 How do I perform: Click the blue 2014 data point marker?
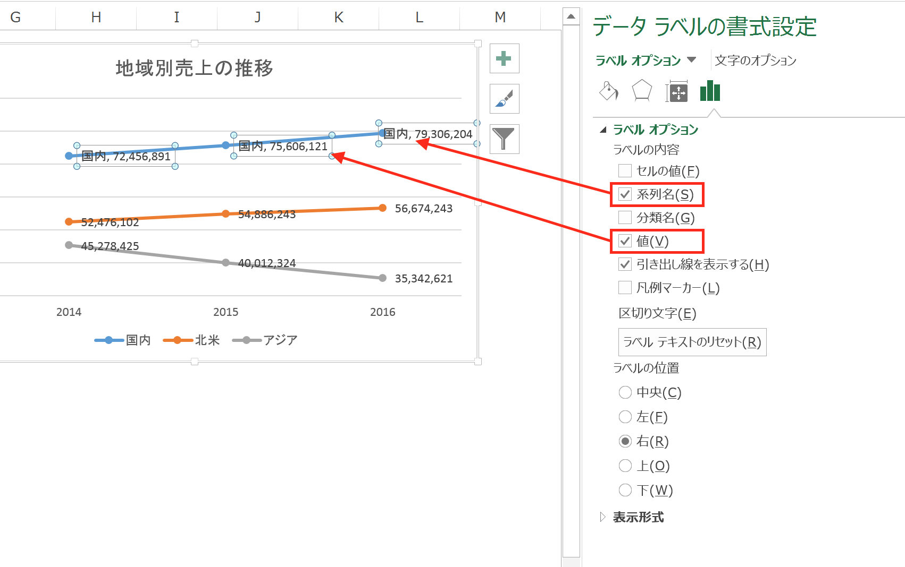point(69,156)
